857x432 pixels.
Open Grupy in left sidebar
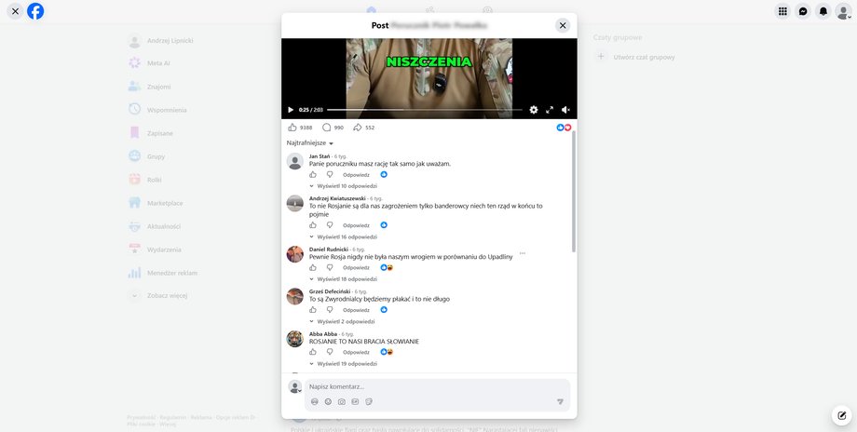(156, 156)
